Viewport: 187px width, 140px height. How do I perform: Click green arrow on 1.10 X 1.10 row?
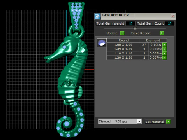coord(164,53)
